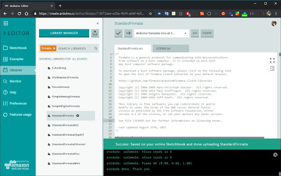Open Features usage page
Viewport: 281px width, 176px height.
tap(18, 115)
